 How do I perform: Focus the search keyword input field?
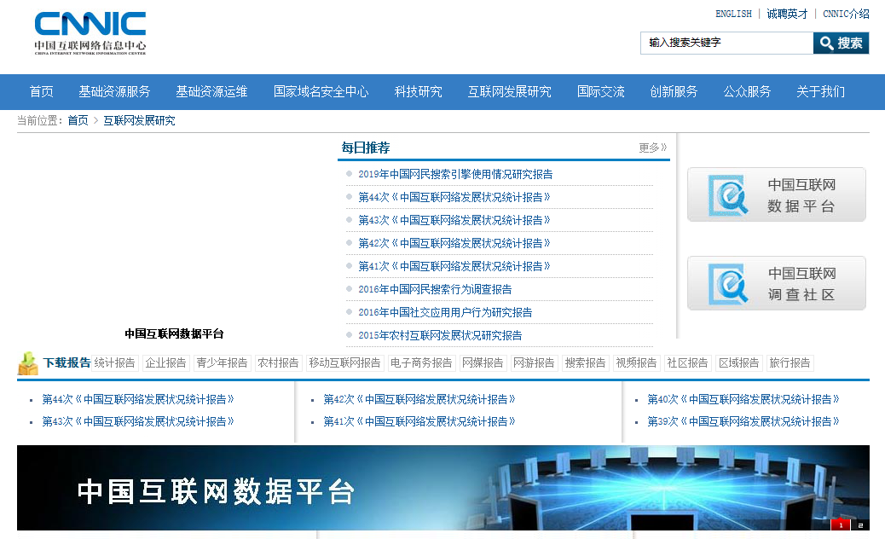(727, 43)
